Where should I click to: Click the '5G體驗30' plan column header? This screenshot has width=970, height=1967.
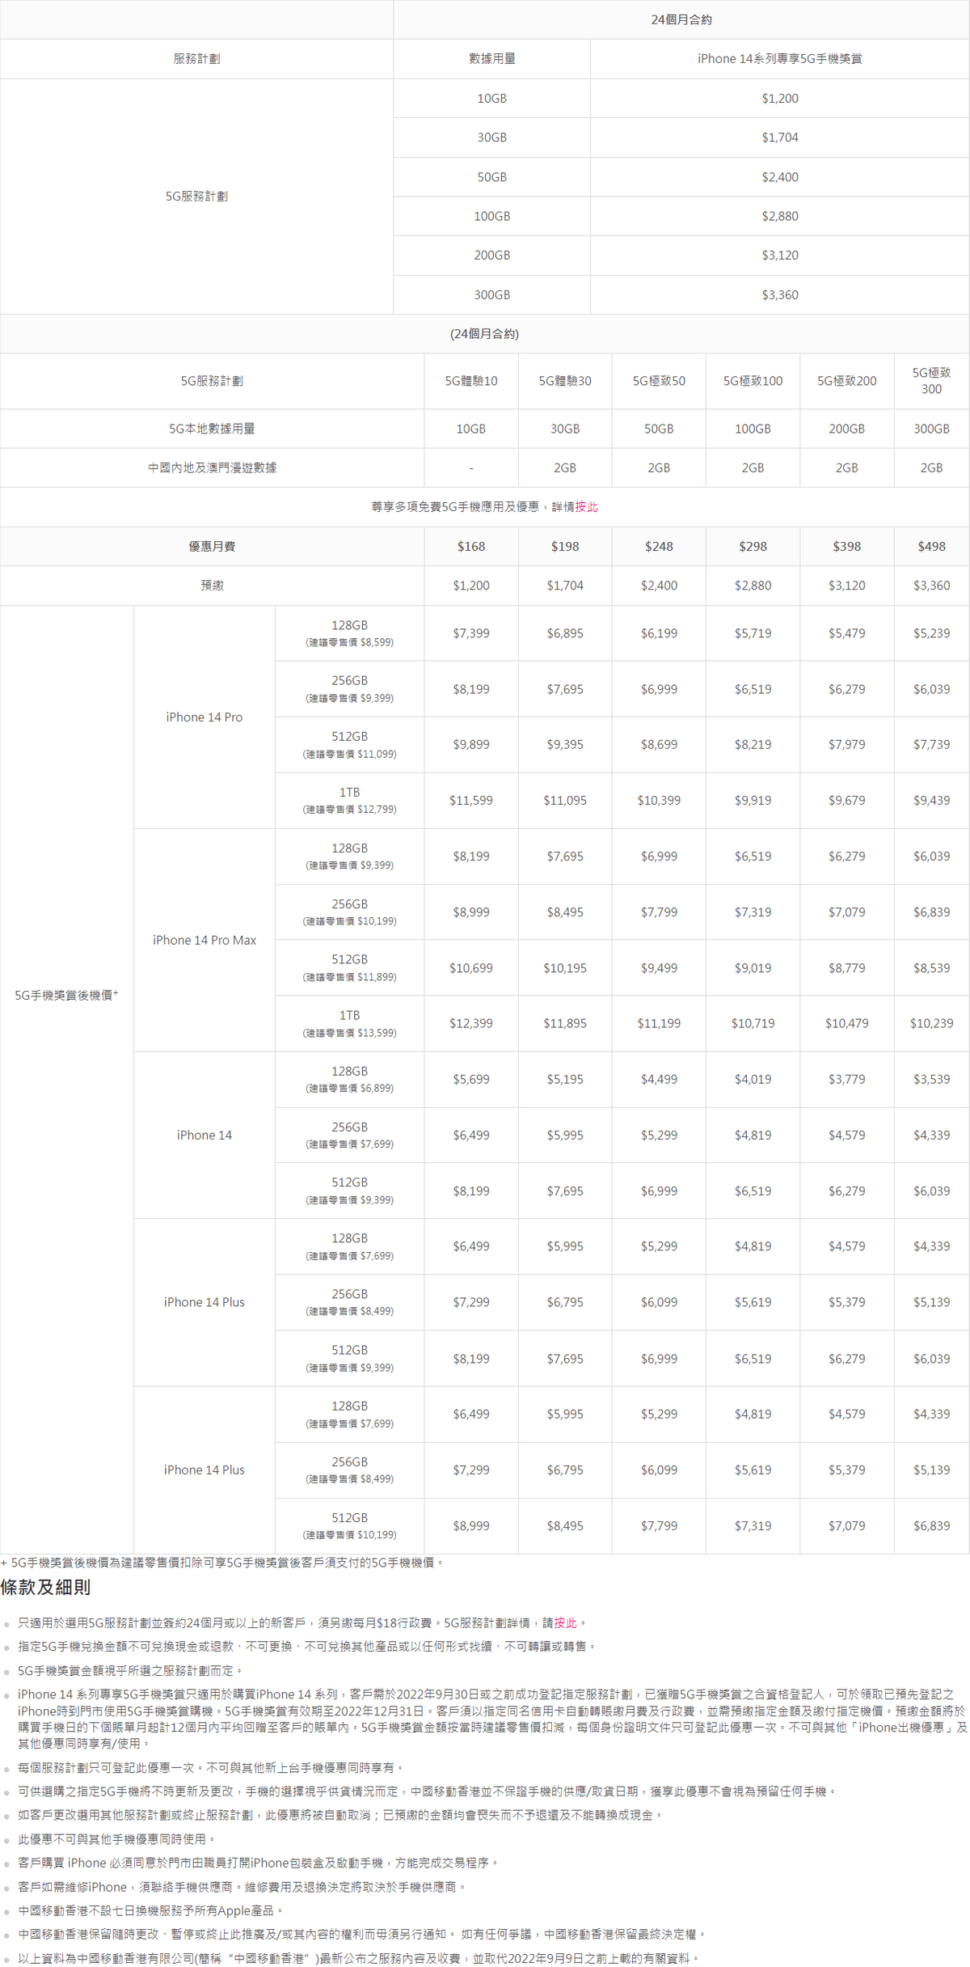coord(565,381)
